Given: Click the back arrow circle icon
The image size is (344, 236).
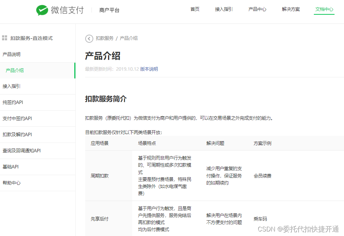Looking at the screenshot, I should [x=89, y=39].
